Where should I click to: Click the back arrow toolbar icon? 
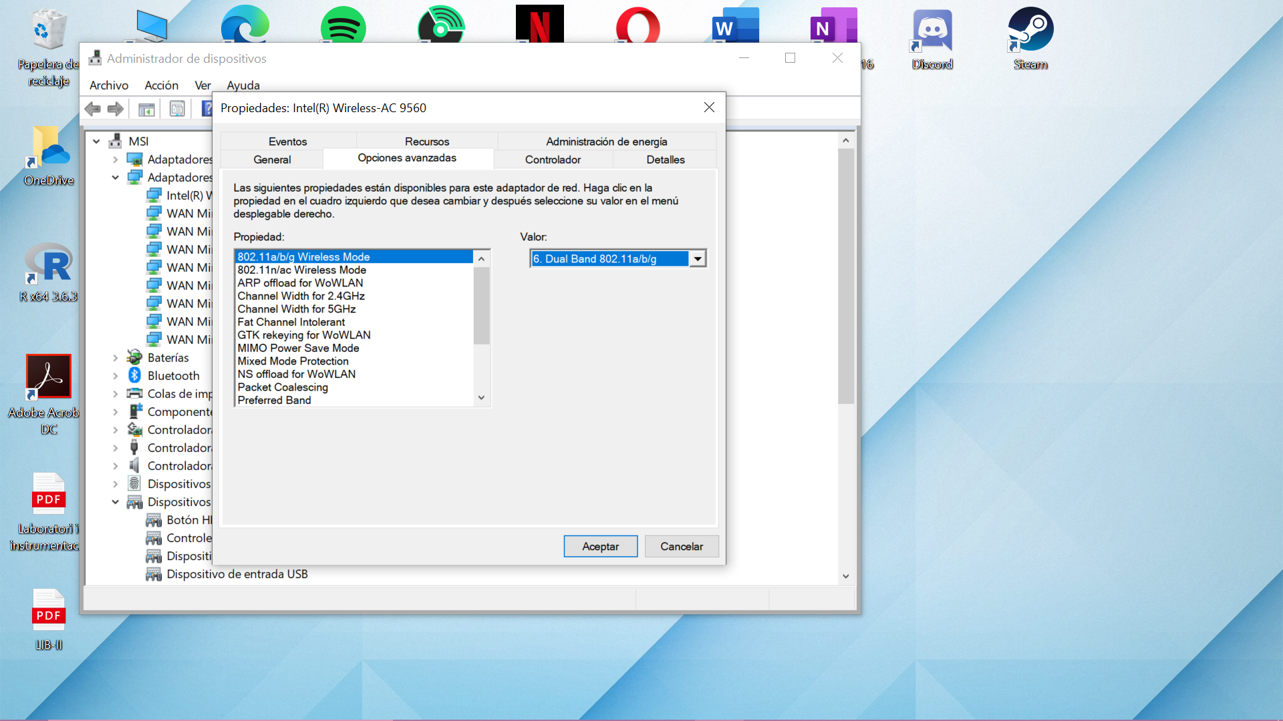tap(93, 109)
